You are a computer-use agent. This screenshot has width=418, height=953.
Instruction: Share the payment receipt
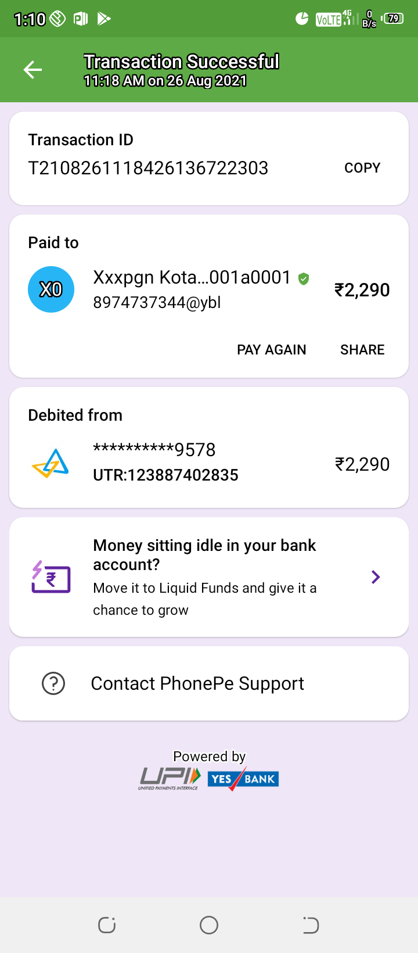coord(362,350)
